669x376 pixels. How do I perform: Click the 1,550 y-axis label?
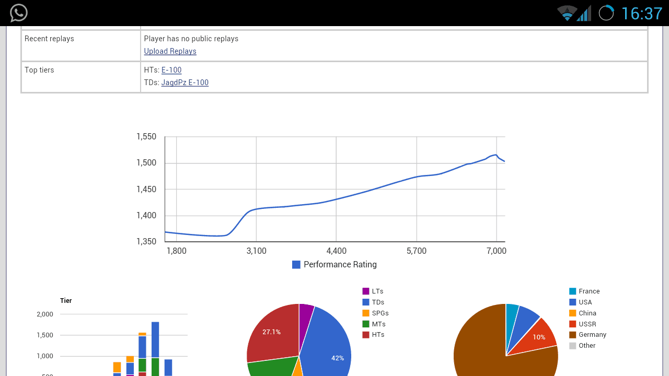coord(146,137)
